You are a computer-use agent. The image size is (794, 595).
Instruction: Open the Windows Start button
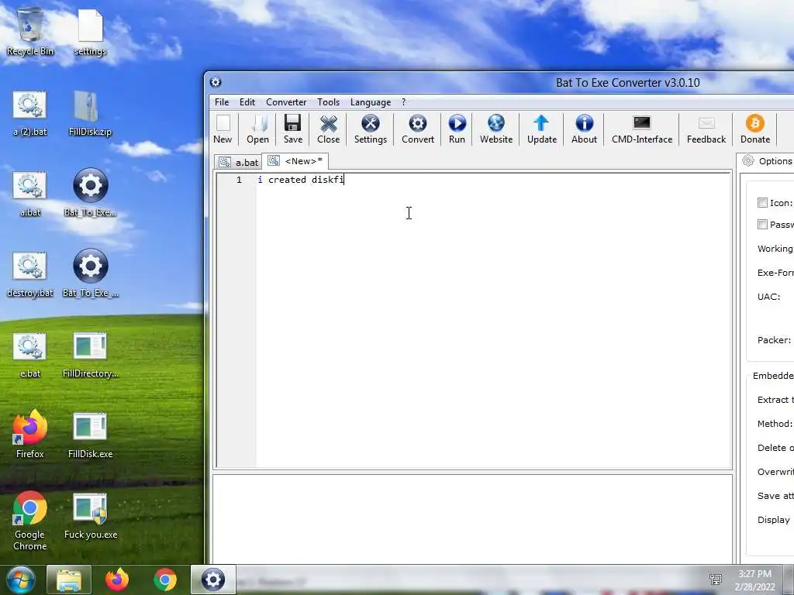tap(20, 580)
